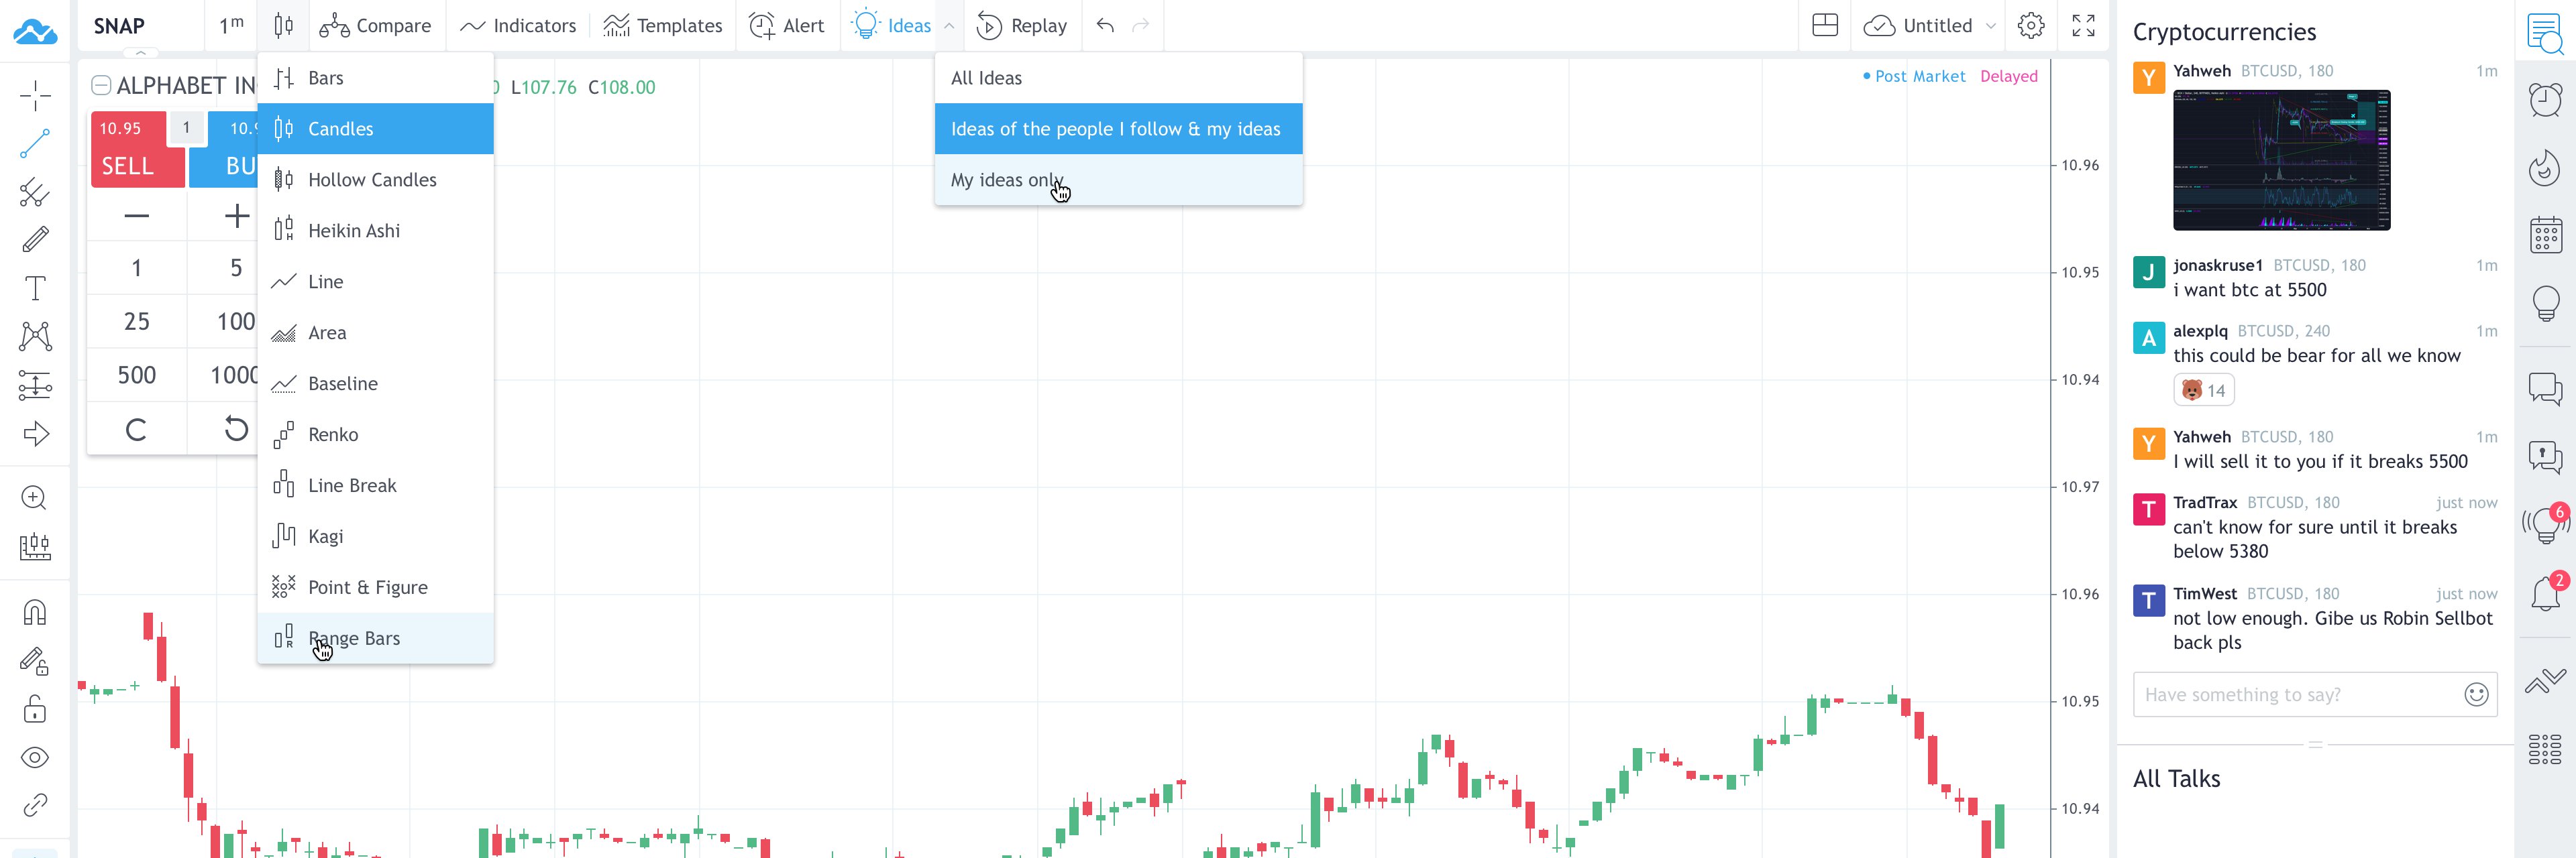
Task: Select All Ideas option
Action: (x=1118, y=78)
